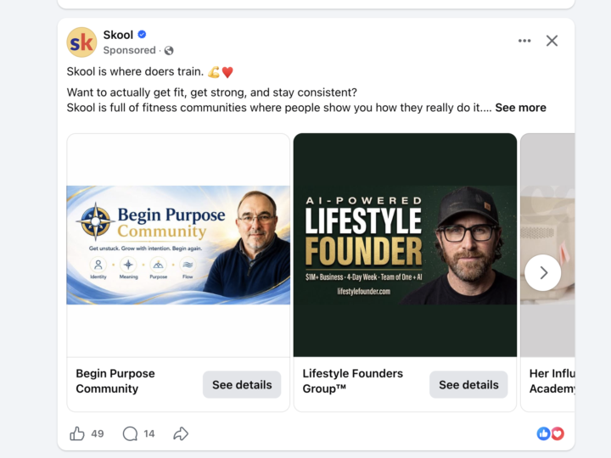
Task: Open the AI-Powered Lifestyle Founder banner image
Action: click(406, 245)
